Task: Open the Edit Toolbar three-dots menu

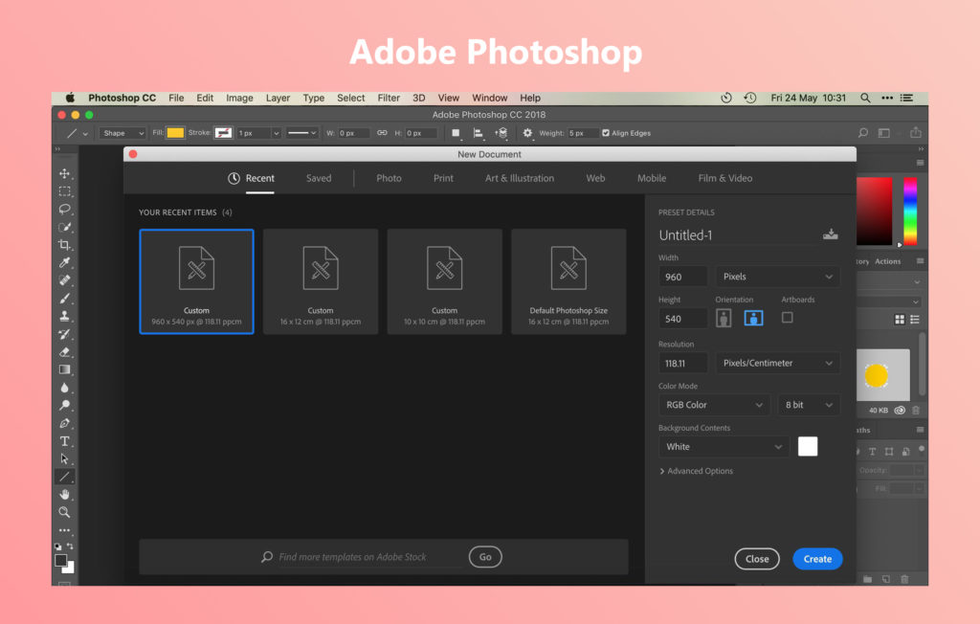Action: tap(64, 530)
